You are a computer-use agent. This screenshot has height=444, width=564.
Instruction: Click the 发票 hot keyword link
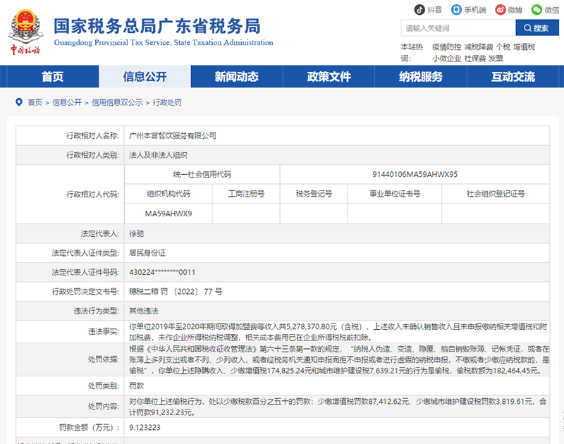496,58
